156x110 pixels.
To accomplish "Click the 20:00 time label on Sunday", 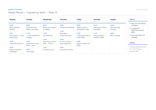I will (x=112, y=33).
